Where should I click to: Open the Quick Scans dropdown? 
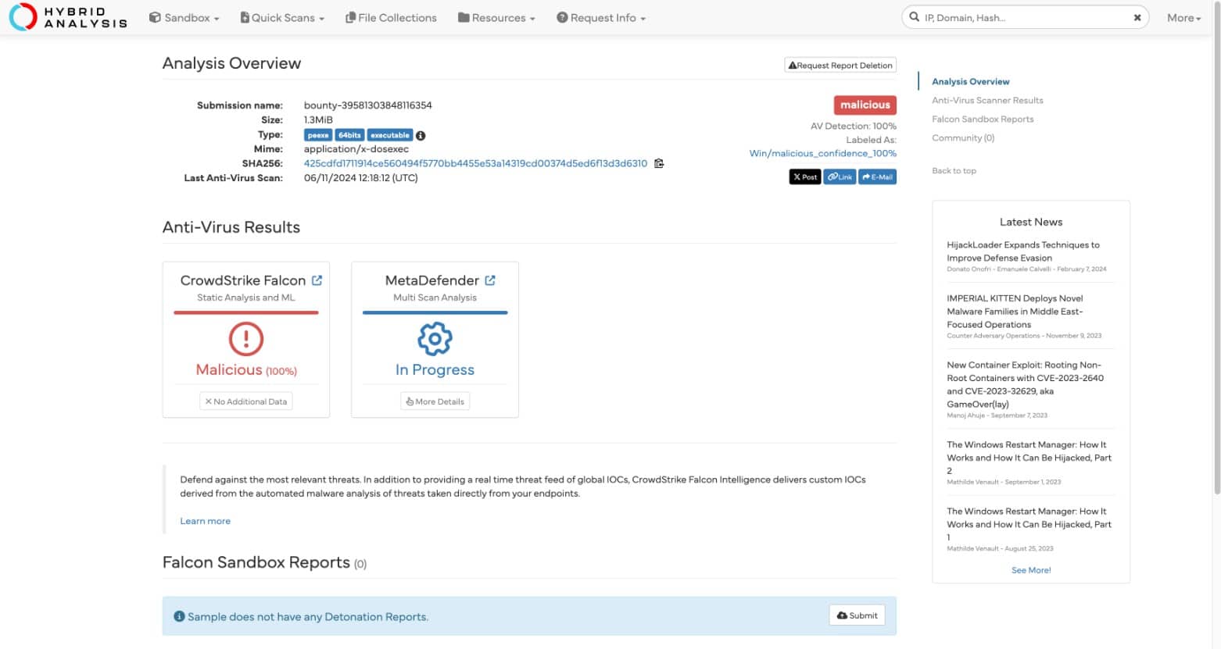tap(282, 17)
